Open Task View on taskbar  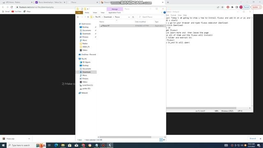(49, 145)
